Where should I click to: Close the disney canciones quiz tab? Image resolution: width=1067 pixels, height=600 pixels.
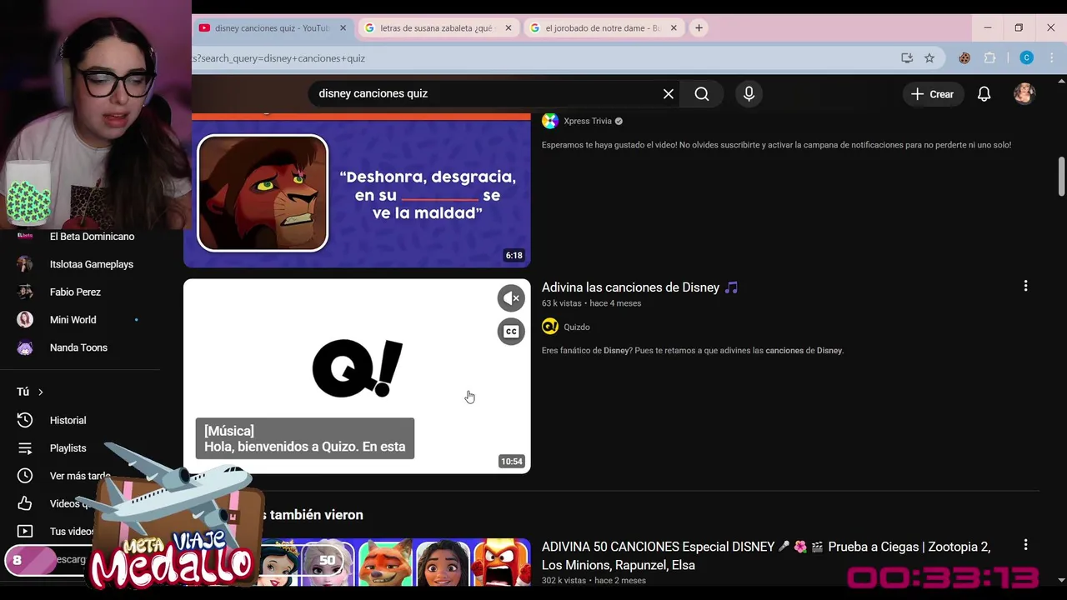[x=343, y=28]
